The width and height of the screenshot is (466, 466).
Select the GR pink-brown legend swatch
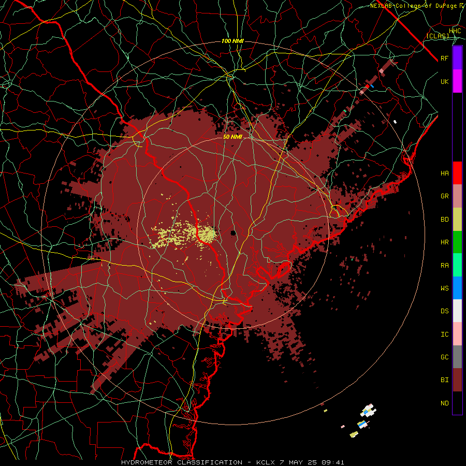pos(457,196)
